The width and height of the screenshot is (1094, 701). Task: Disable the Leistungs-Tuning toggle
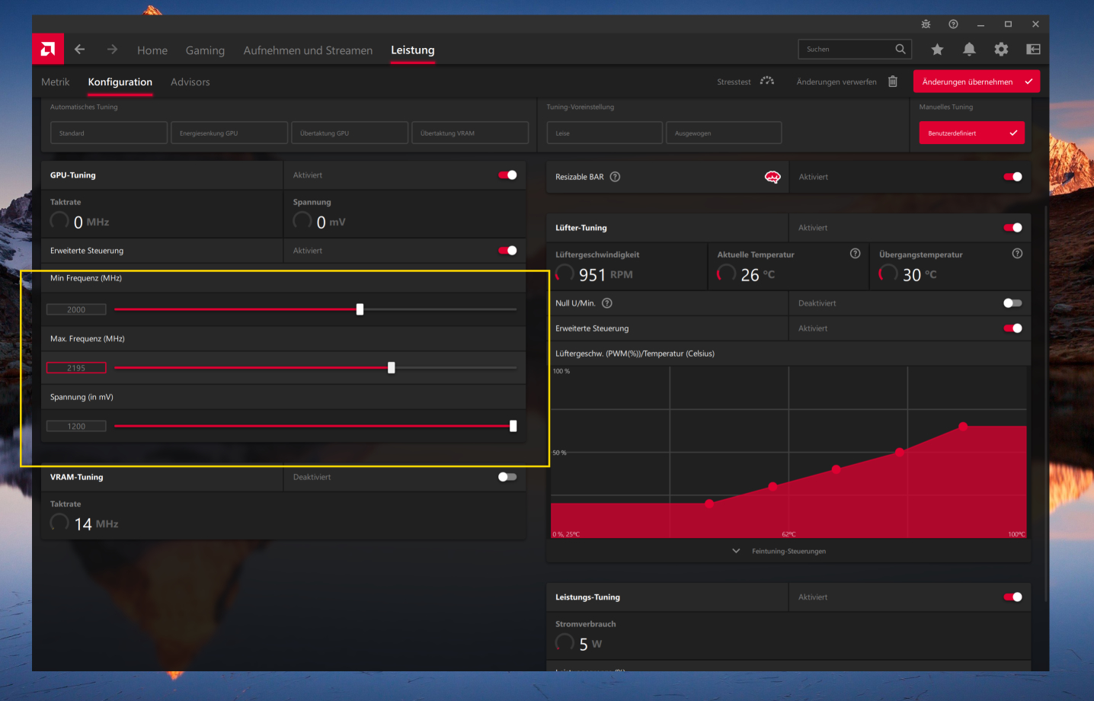(x=1012, y=597)
